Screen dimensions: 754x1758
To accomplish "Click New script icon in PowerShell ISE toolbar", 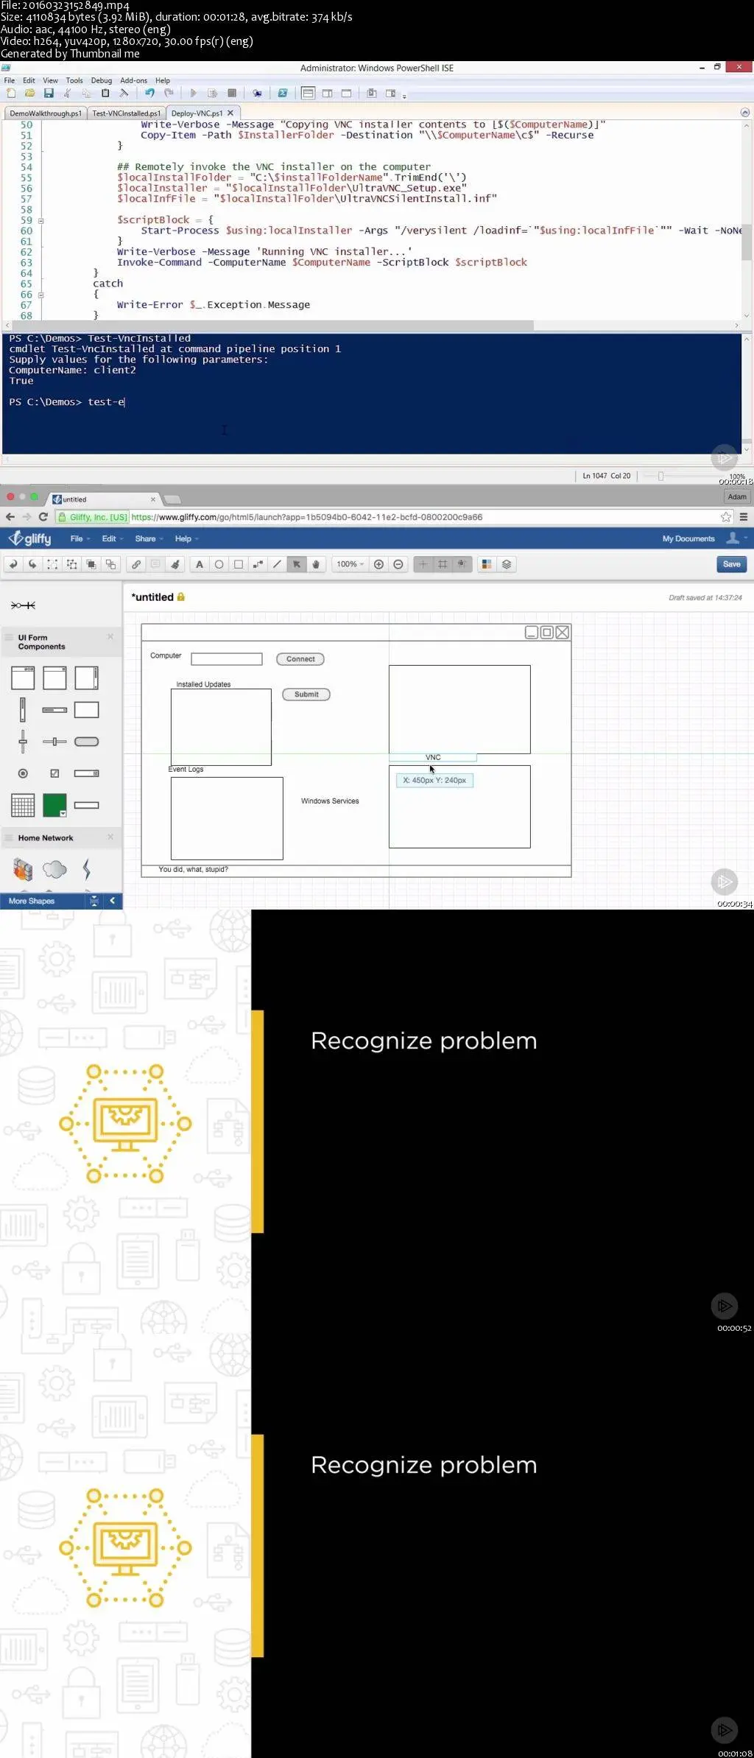I will pyautogui.click(x=11, y=94).
